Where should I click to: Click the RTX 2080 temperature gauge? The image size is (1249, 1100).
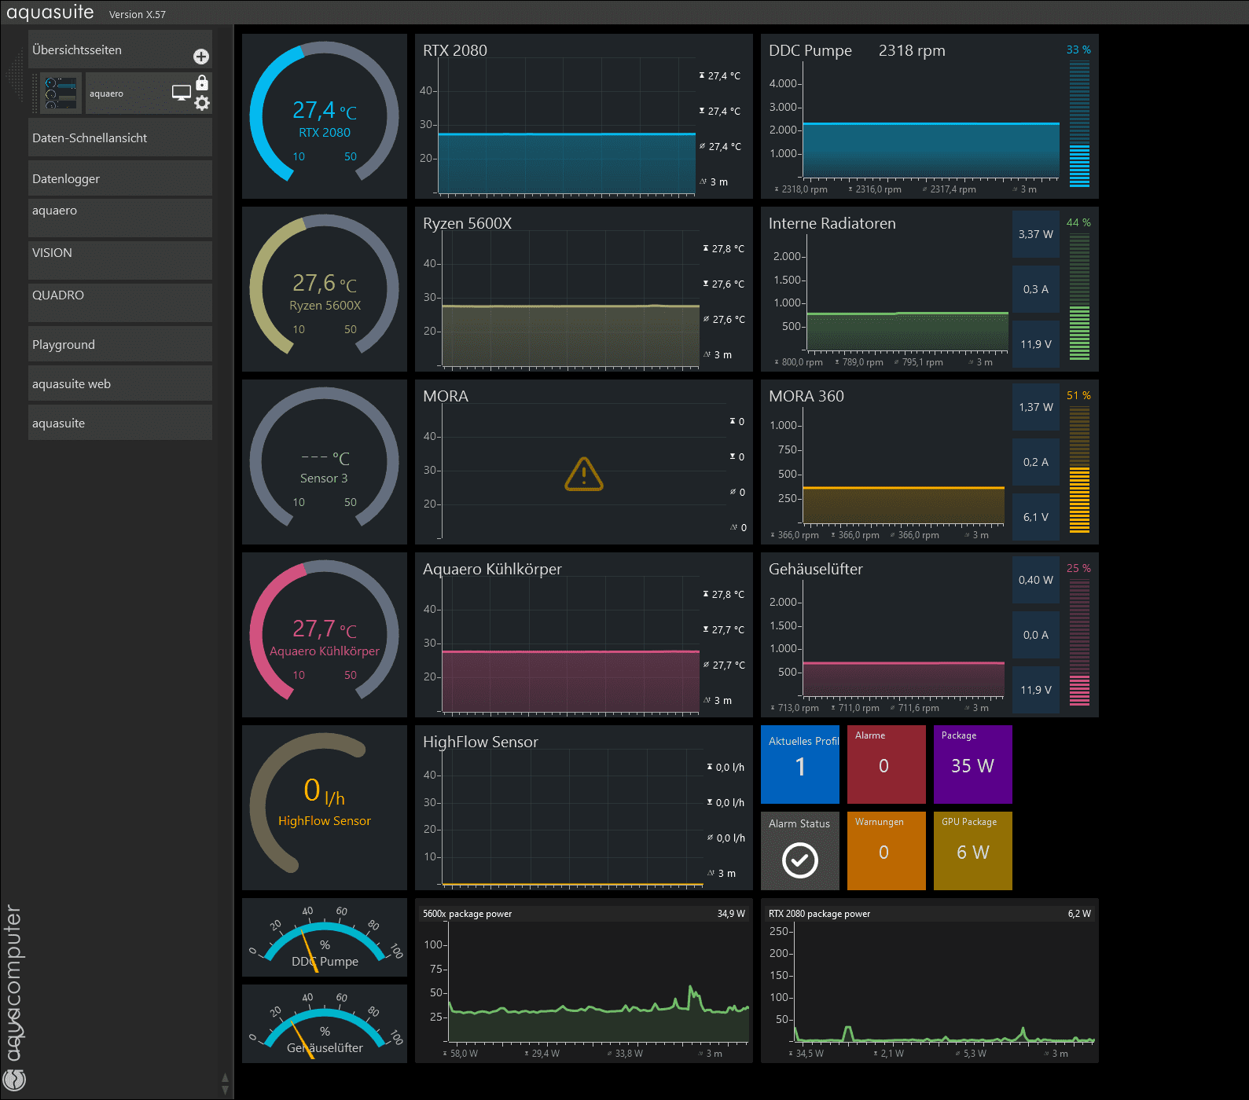tap(325, 116)
